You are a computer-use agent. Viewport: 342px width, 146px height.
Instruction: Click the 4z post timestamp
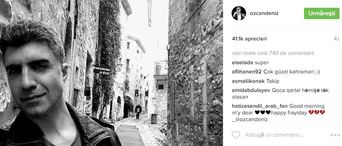click(x=336, y=39)
